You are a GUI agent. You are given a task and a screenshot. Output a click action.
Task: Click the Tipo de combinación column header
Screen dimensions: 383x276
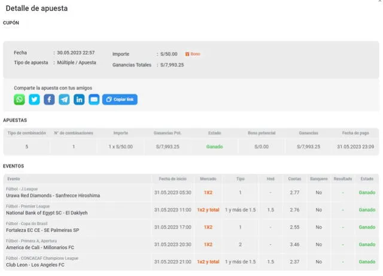tap(26, 133)
